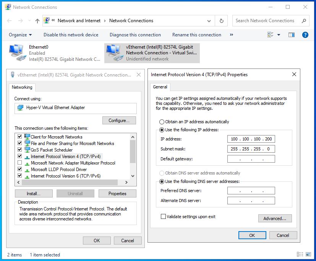Switch to large icons view in status bar
The height and width of the screenshot is (261, 316).
click(x=308, y=254)
